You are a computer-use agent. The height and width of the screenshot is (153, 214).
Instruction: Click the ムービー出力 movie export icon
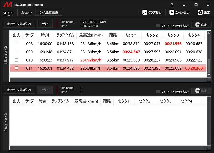tap(172, 12)
